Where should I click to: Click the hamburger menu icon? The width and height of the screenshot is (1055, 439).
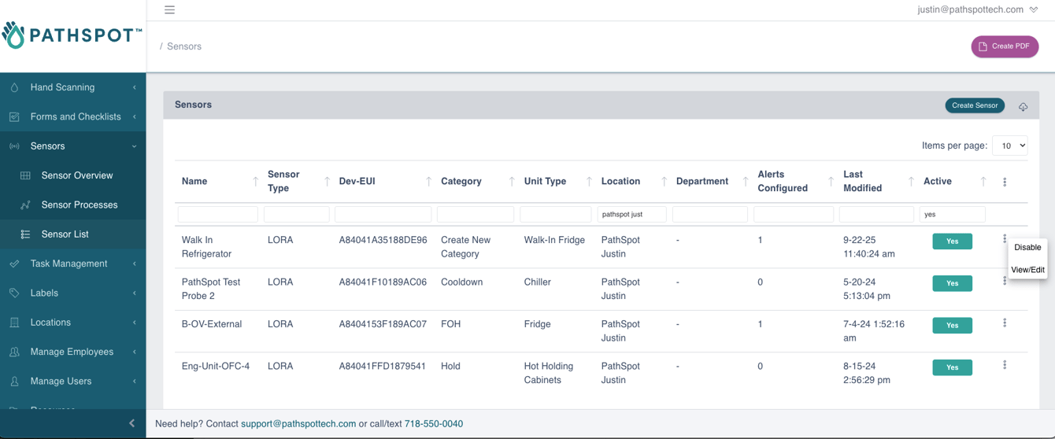169,10
